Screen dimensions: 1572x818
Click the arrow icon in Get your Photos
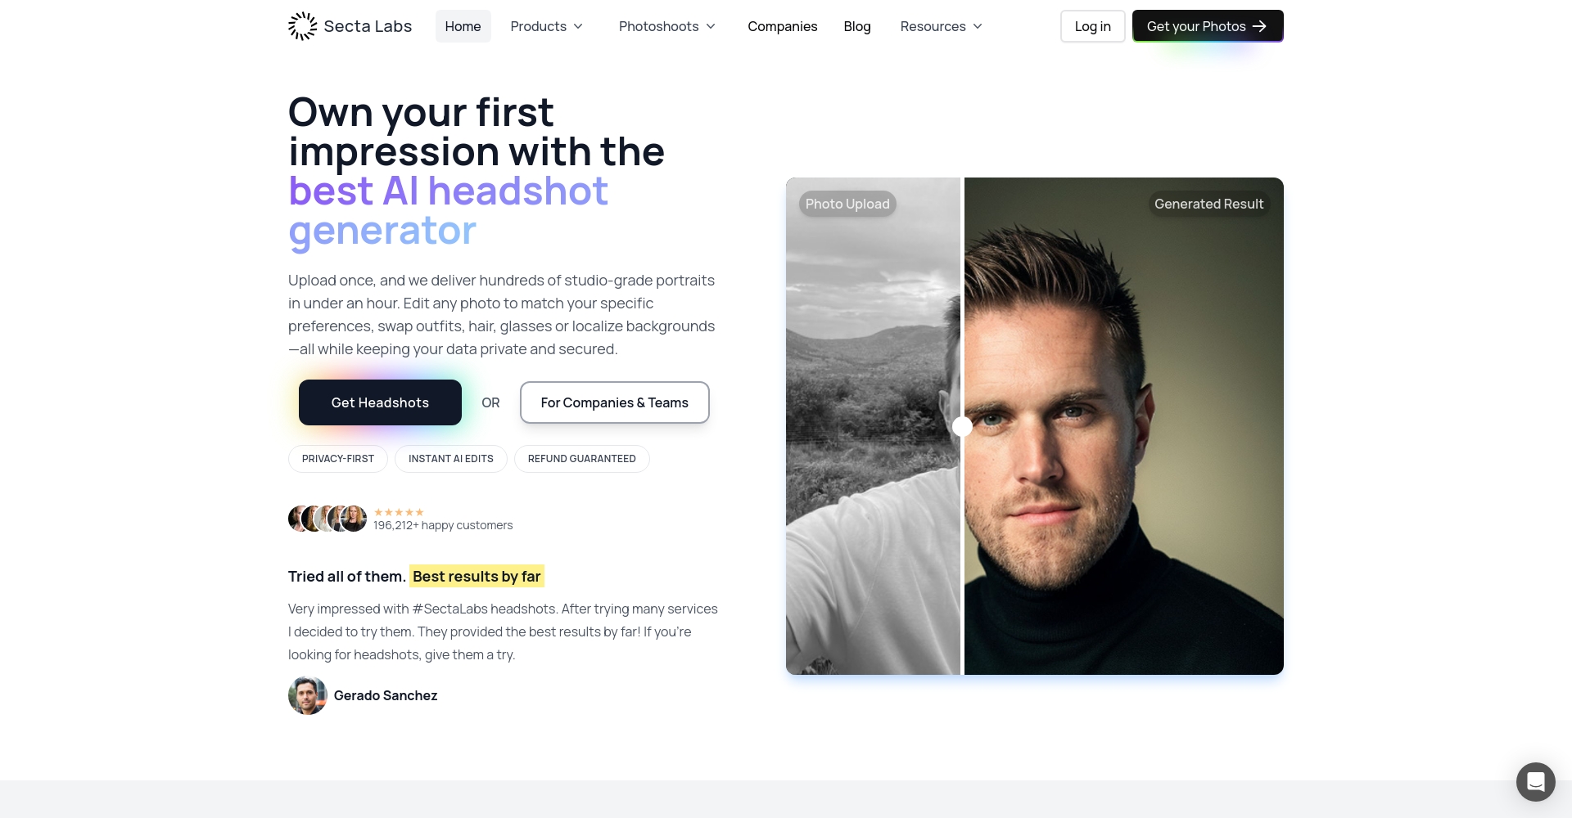click(x=1259, y=26)
